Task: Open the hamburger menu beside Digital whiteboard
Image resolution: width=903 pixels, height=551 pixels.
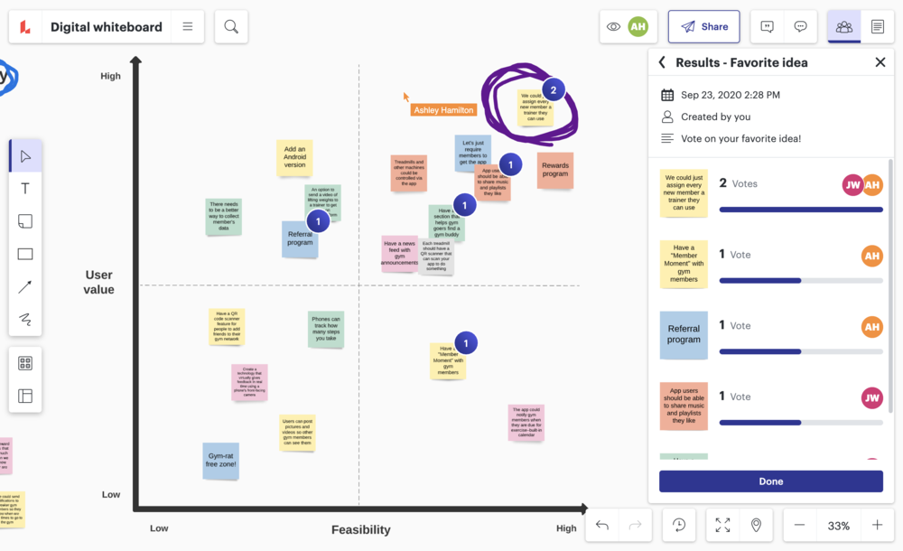Action: click(188, 27)
